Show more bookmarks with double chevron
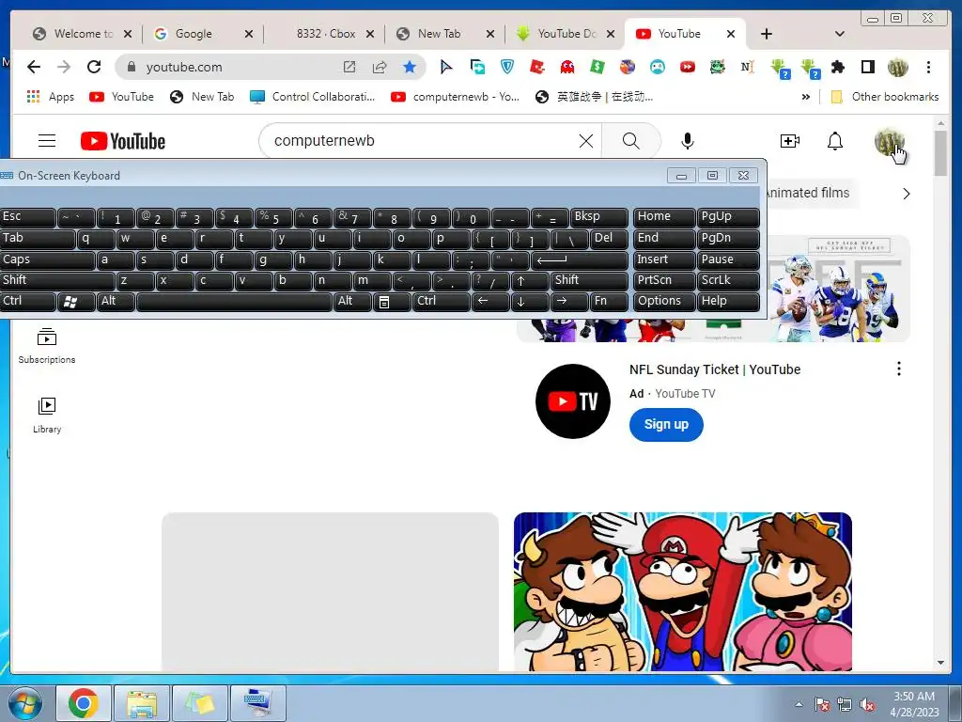This screenshot has width=962, height=722. [x=805, y=97]
